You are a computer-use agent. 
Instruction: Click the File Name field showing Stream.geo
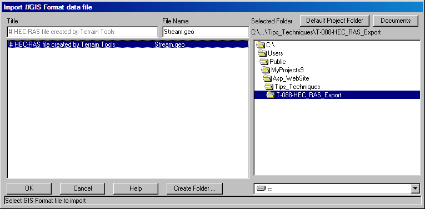(206, 32)
